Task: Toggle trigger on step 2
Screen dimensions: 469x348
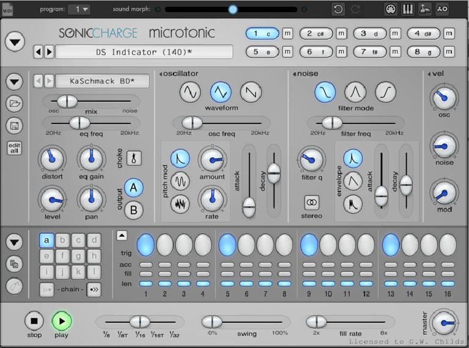Action: (x=164, y=245)
